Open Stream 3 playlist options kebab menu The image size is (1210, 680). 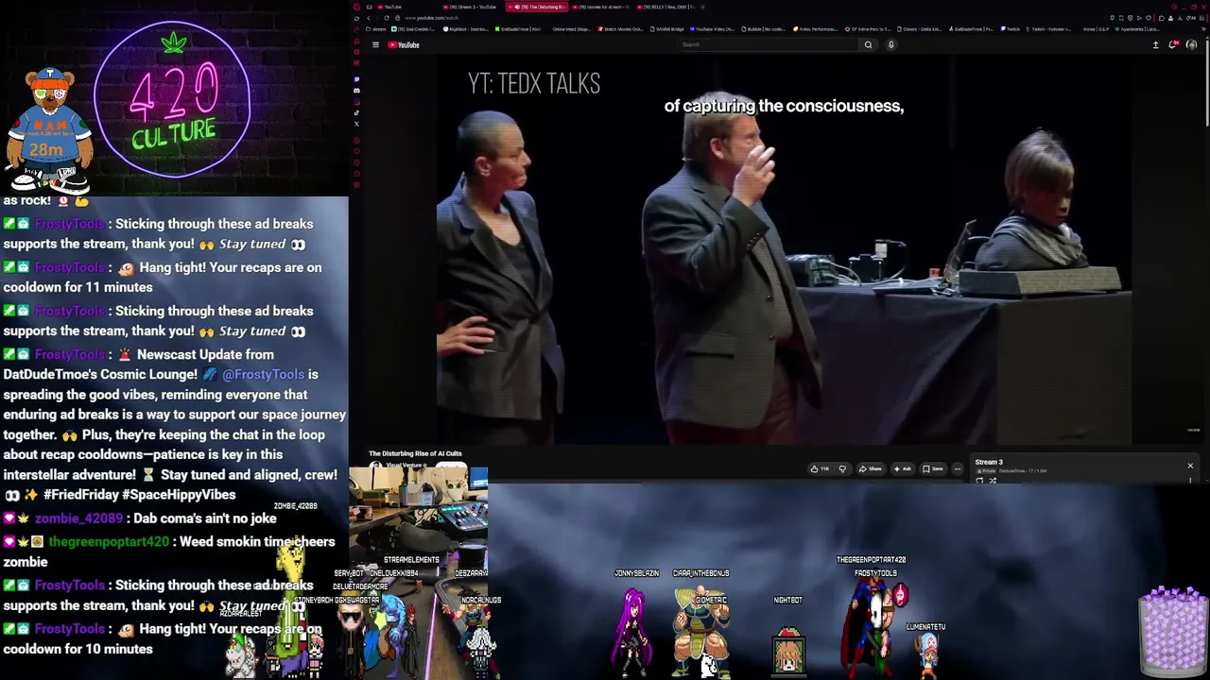(1190, 480)
